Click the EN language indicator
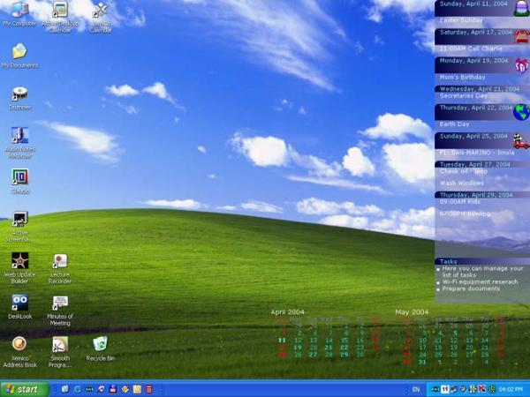The image size is (530, 397). pyautogui.click(x=416, y=389)
